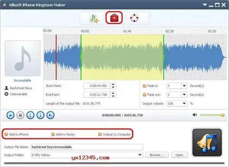Click the artist person icon
The height and width of the screenshot is (167, 229).
[6, 88]
